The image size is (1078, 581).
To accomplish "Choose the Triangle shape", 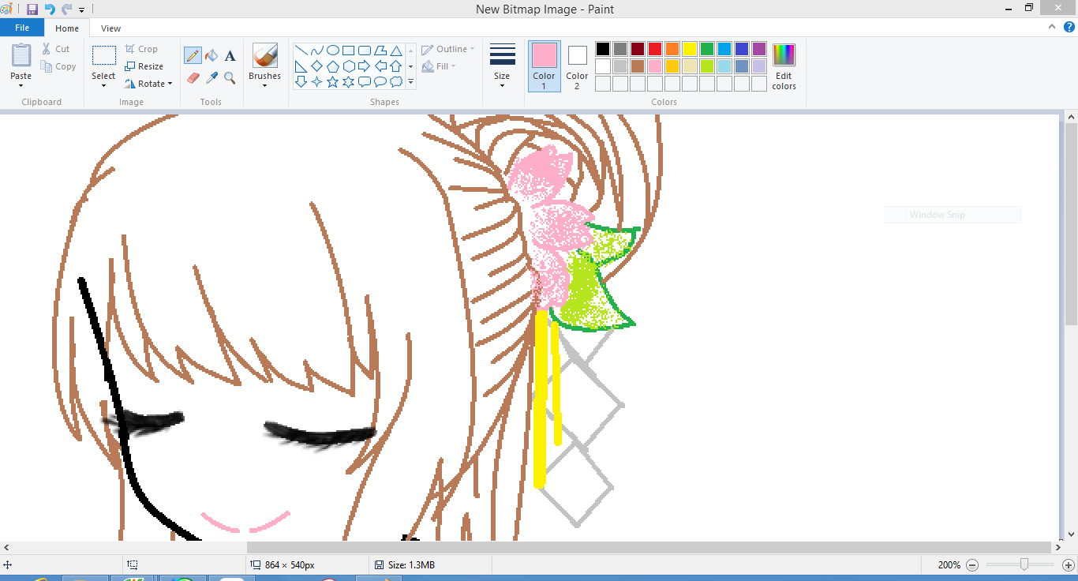I will pos(396,51).
